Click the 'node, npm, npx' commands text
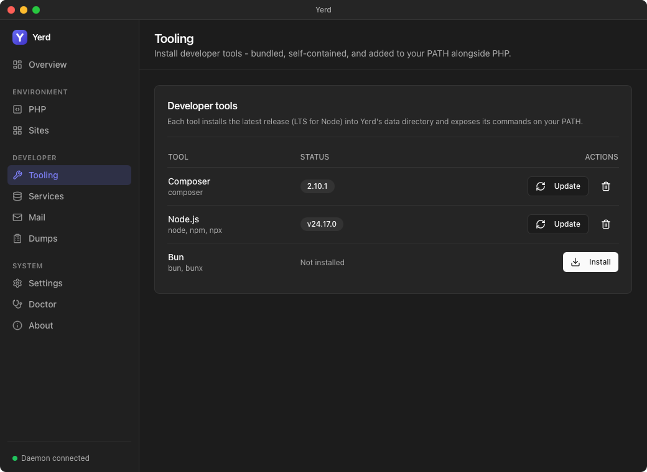 point(195,230)
